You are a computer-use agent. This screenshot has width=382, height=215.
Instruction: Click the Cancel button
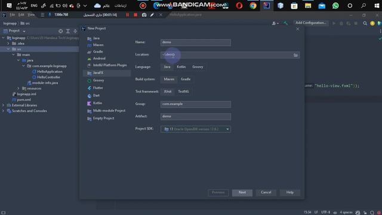click(x=266, y=192)
